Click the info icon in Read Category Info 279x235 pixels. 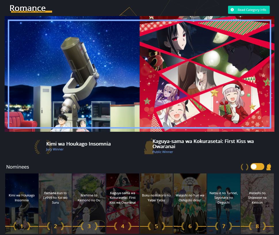(x=232, y=10)
